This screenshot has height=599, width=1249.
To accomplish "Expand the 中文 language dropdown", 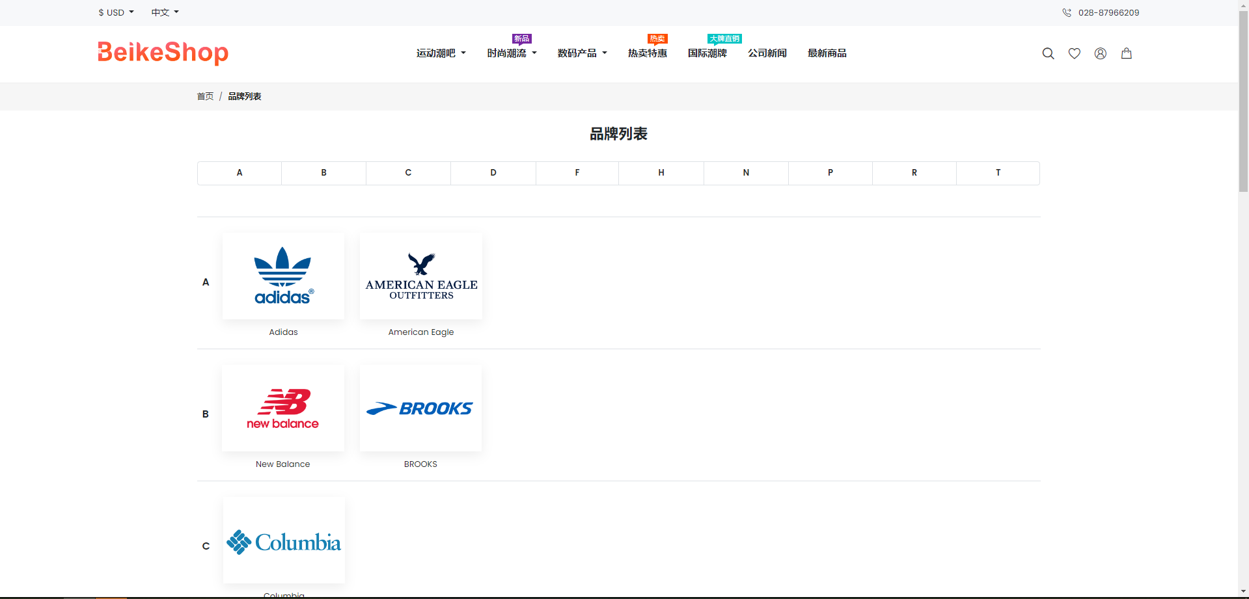I will [165, 12].
